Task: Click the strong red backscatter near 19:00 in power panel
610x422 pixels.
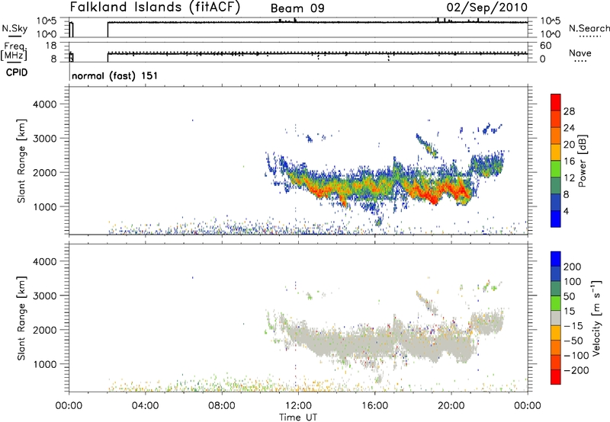Action: click(x=431, y=196)
